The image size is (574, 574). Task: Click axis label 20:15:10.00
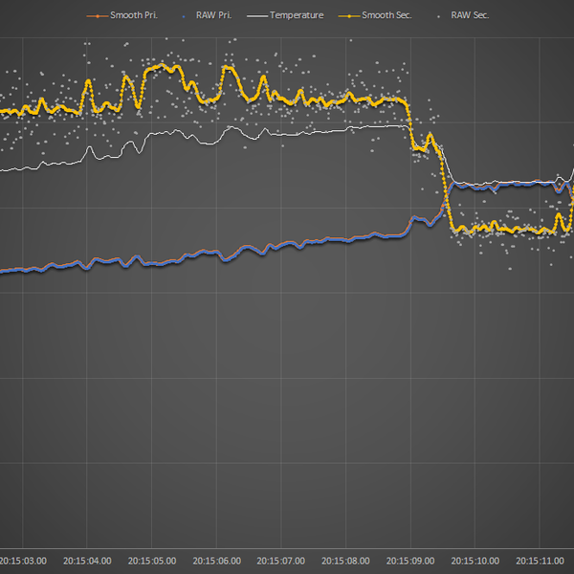point(475,561)
